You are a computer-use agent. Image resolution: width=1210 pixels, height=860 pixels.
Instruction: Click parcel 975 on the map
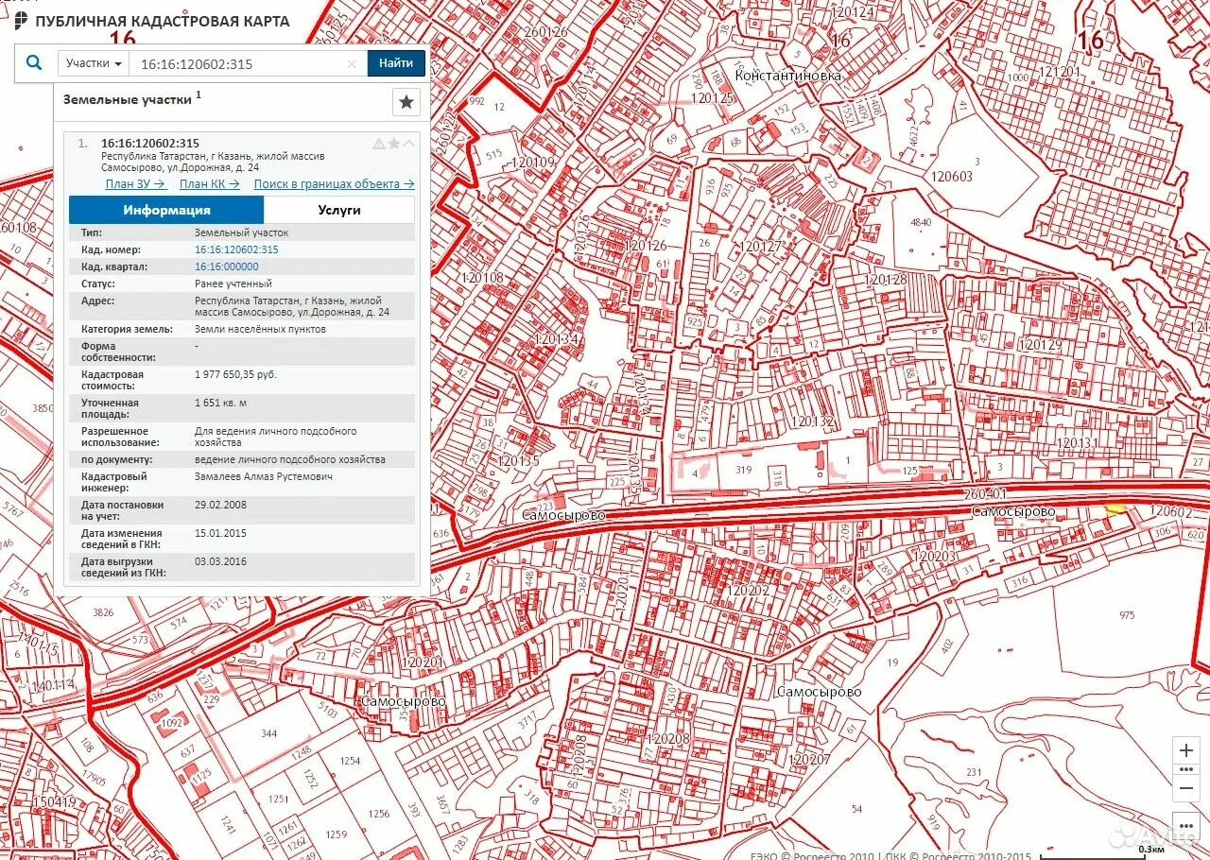point(1126,615)
